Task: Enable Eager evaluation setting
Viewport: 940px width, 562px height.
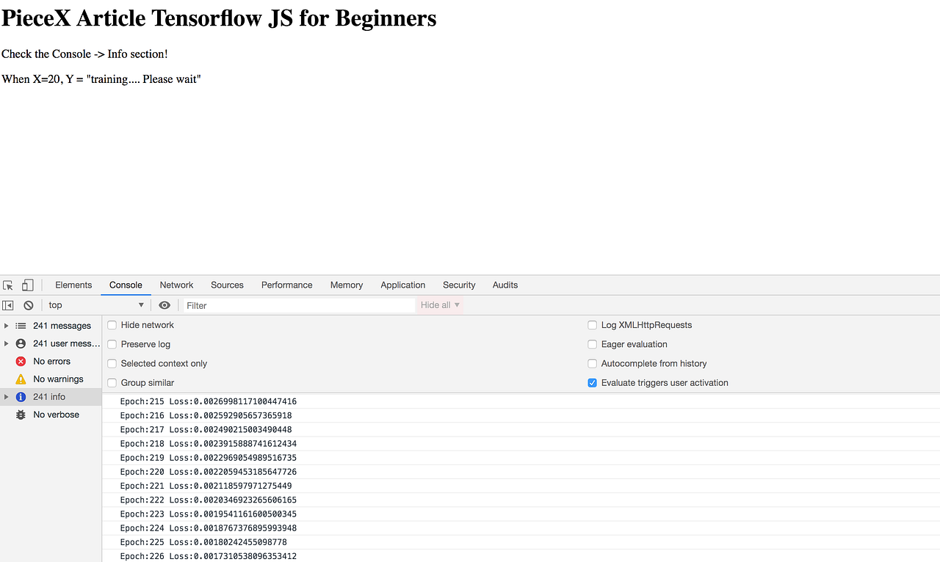Action: 592,344
